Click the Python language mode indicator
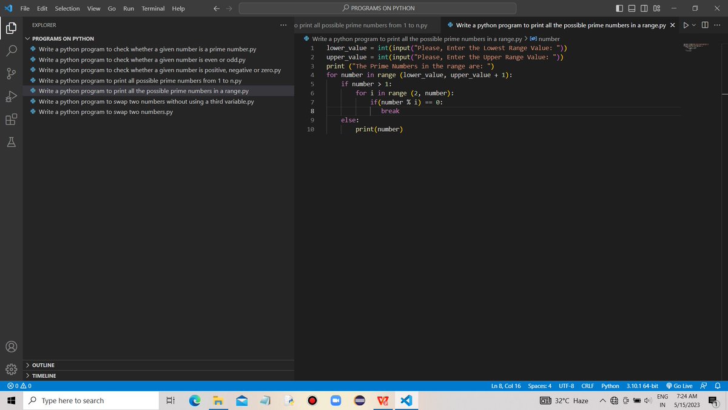Image resolution: width=728 pixels, height=410 pixels. point(610,386)
